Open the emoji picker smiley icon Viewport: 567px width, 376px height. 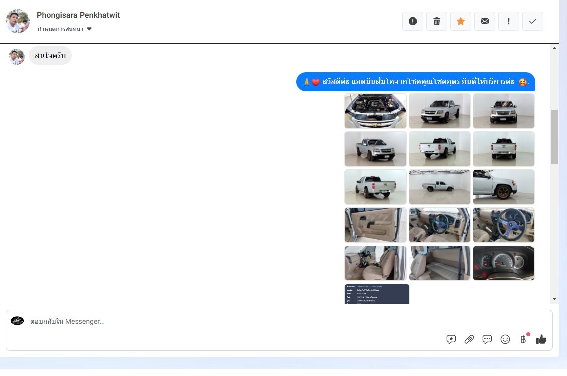pyautogui.click(x=505, y=339)
